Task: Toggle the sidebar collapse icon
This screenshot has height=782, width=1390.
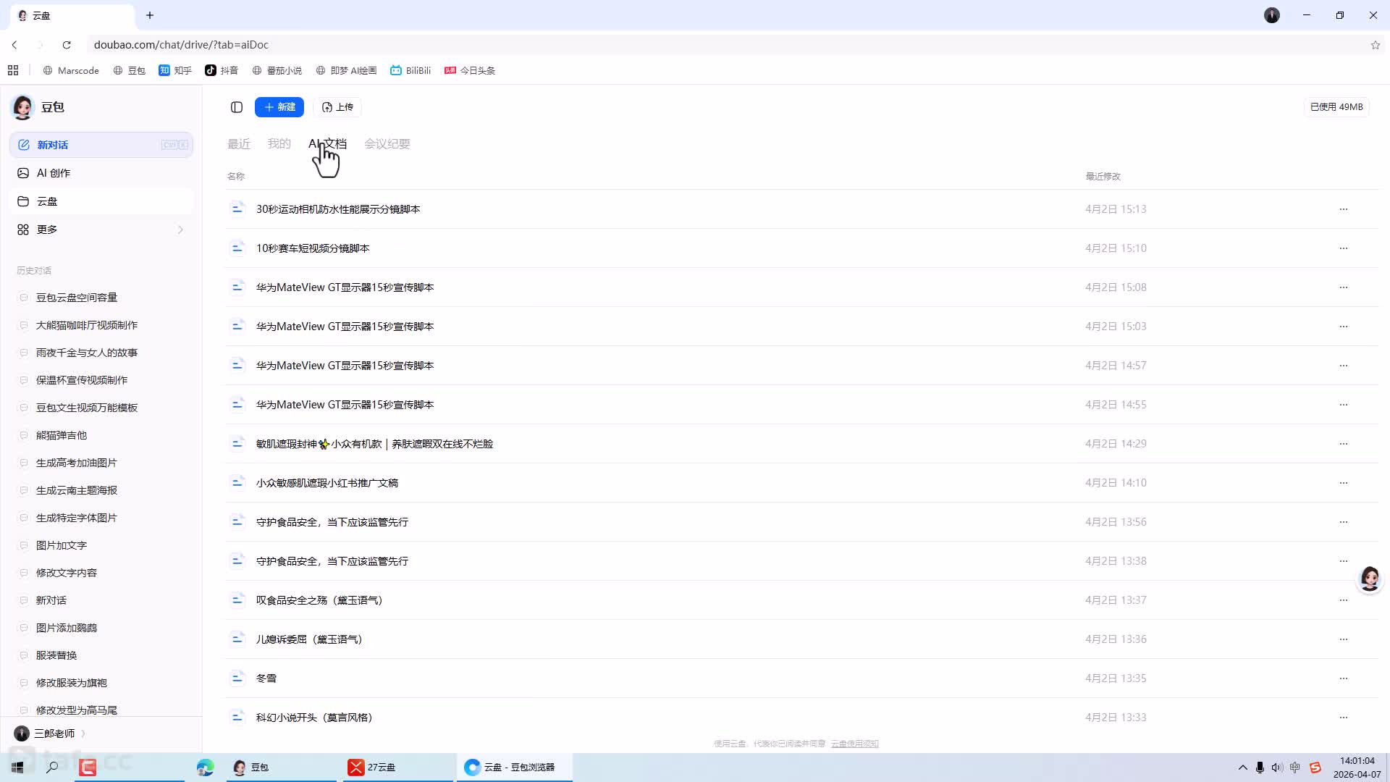Action: click(237, 107)
